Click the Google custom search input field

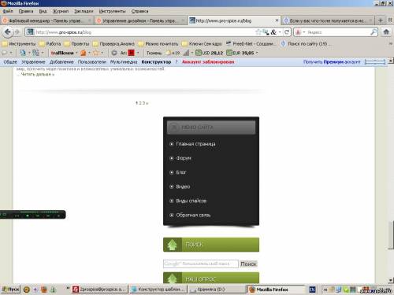[x=201, y=264]
